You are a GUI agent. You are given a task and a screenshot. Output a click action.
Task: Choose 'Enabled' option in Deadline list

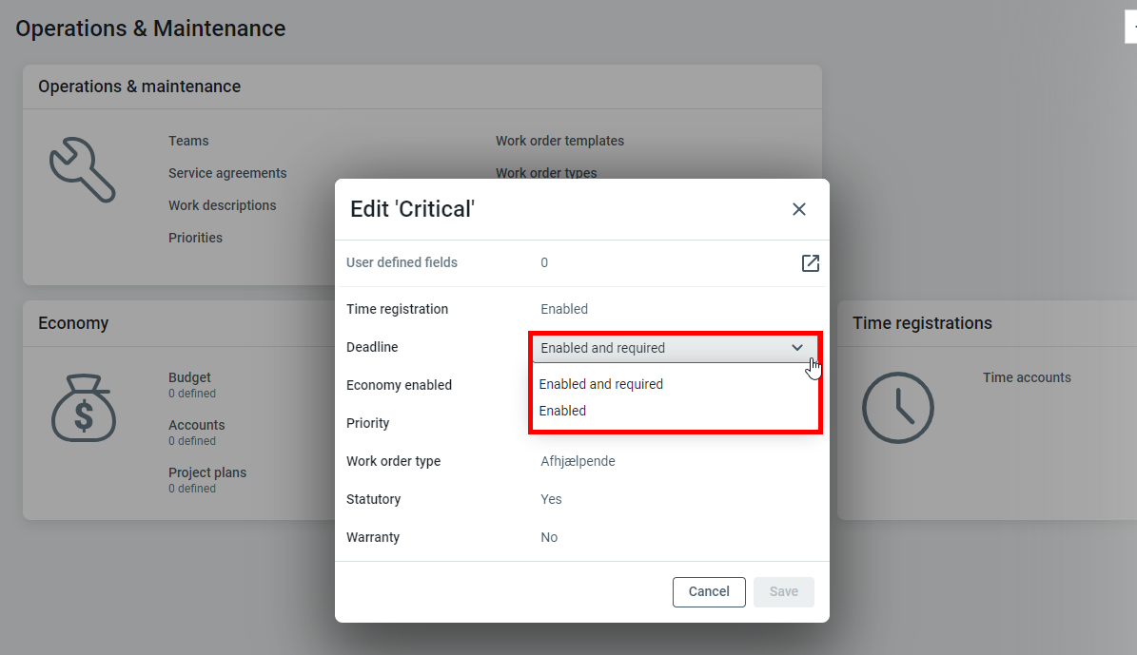click(562, 411)
